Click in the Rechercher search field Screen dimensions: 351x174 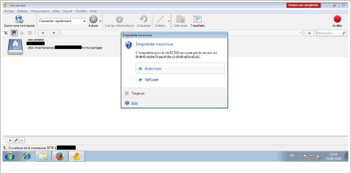click(329, 33)
